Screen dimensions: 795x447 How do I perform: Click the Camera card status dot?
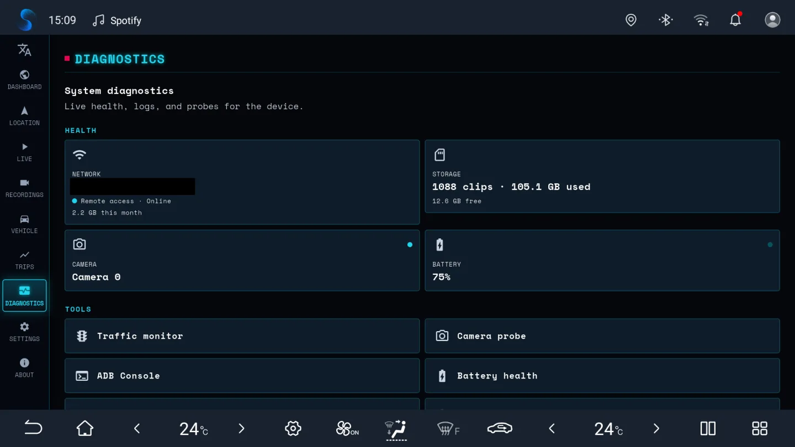coord(410,244)
